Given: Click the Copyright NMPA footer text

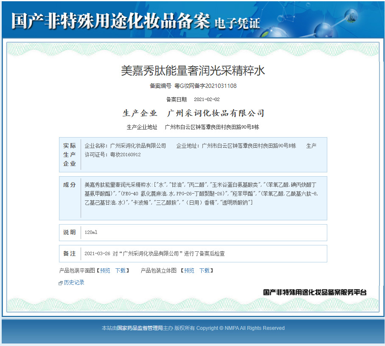Looking at the screenshot, I should coord(240,328).
